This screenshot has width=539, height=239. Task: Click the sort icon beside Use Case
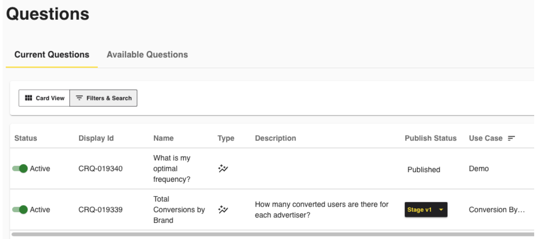click(x=511, y=138)
